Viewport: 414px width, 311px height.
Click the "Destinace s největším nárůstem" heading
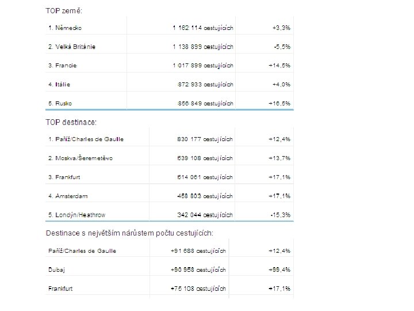(130, 233)
